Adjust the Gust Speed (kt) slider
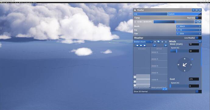This screenshot has height=110, width=210. click(179, 86)
